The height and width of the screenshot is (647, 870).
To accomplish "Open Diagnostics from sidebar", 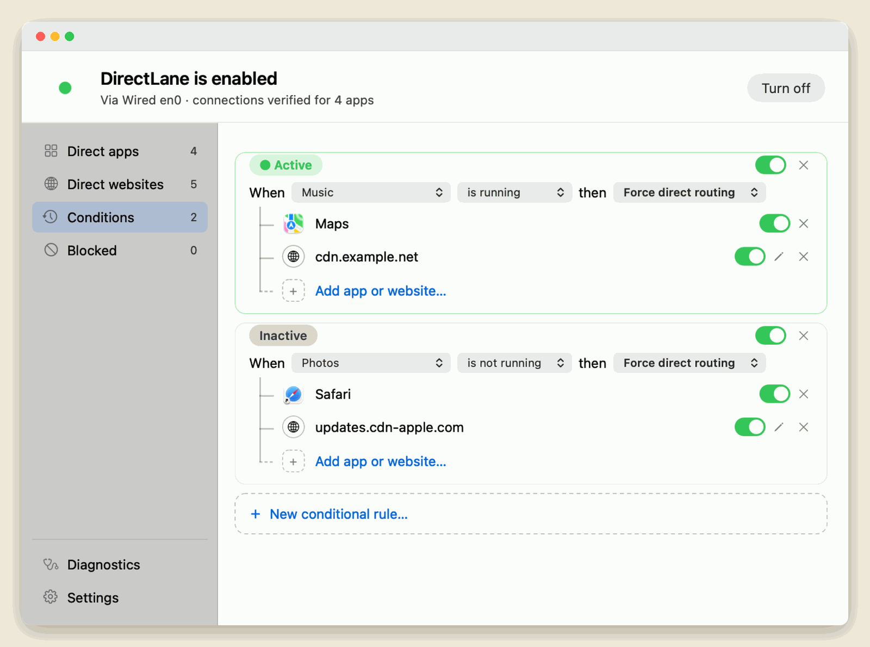I will pyautogui.click(x=120, y=565).
